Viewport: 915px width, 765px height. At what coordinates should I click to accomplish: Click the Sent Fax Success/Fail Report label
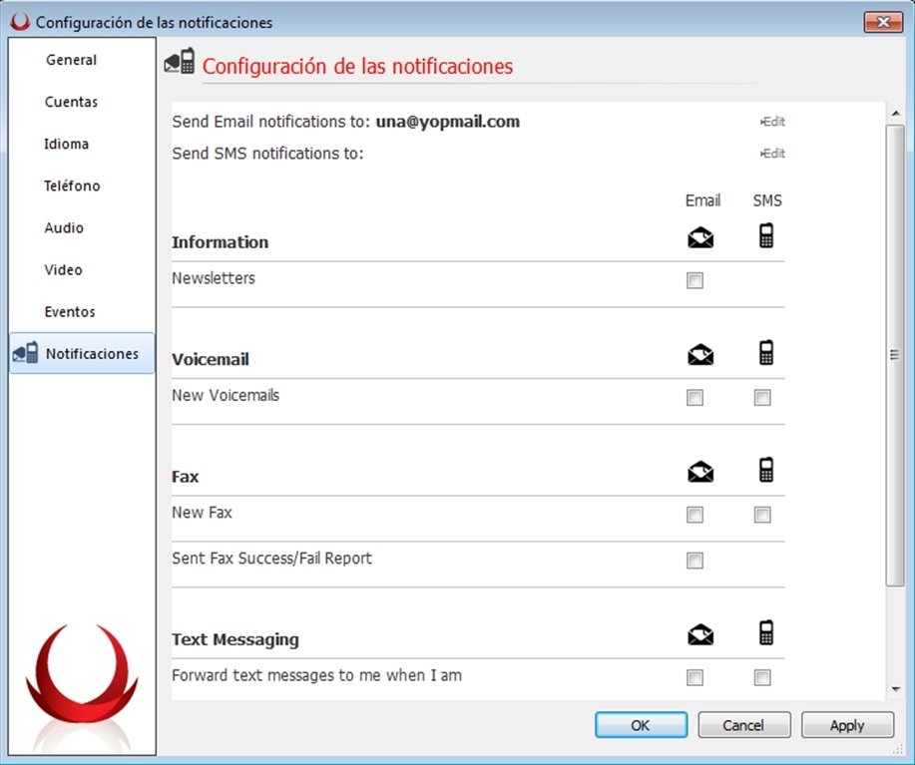272,558
